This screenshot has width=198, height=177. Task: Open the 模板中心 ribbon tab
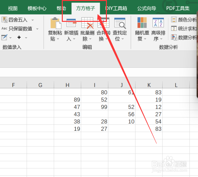(37, 8)
